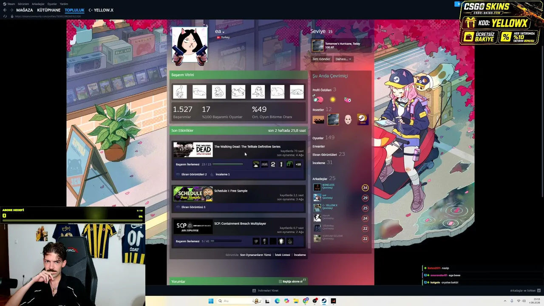
Task: Open the Rozetler 12 link
Action: point(322,110)
